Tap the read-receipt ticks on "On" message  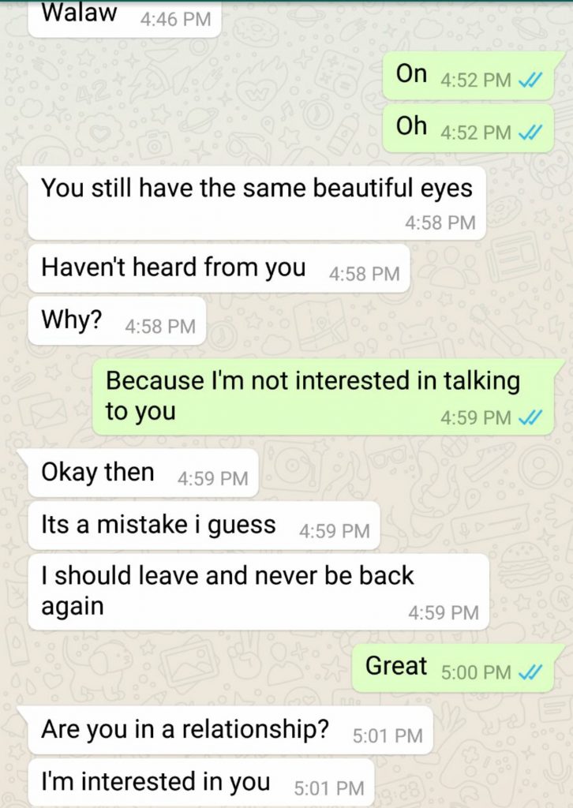[530, 80]
